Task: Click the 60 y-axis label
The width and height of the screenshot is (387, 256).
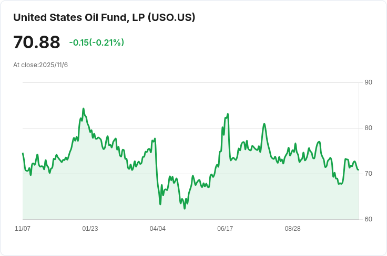Action: (368, 219)
